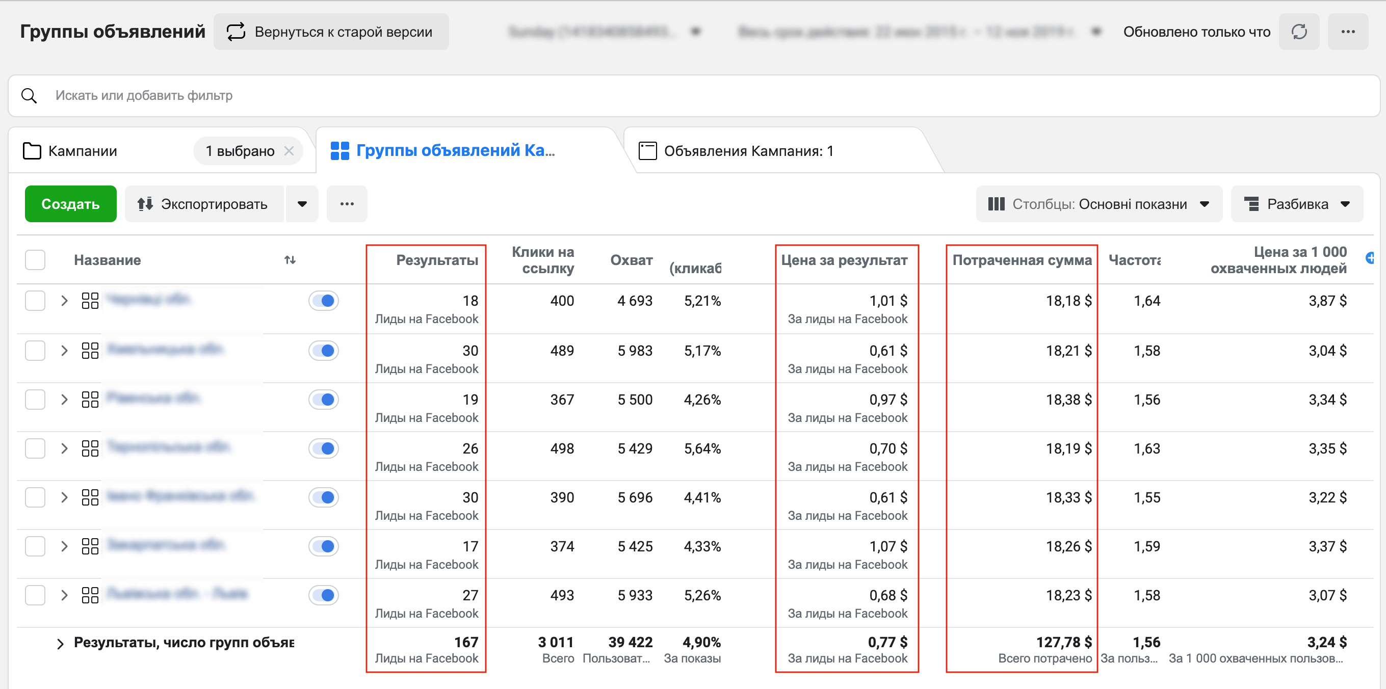
Task: Sort by 'Цена за 1 000 охваченных людей'
Action: click(x=1278, y=260)
